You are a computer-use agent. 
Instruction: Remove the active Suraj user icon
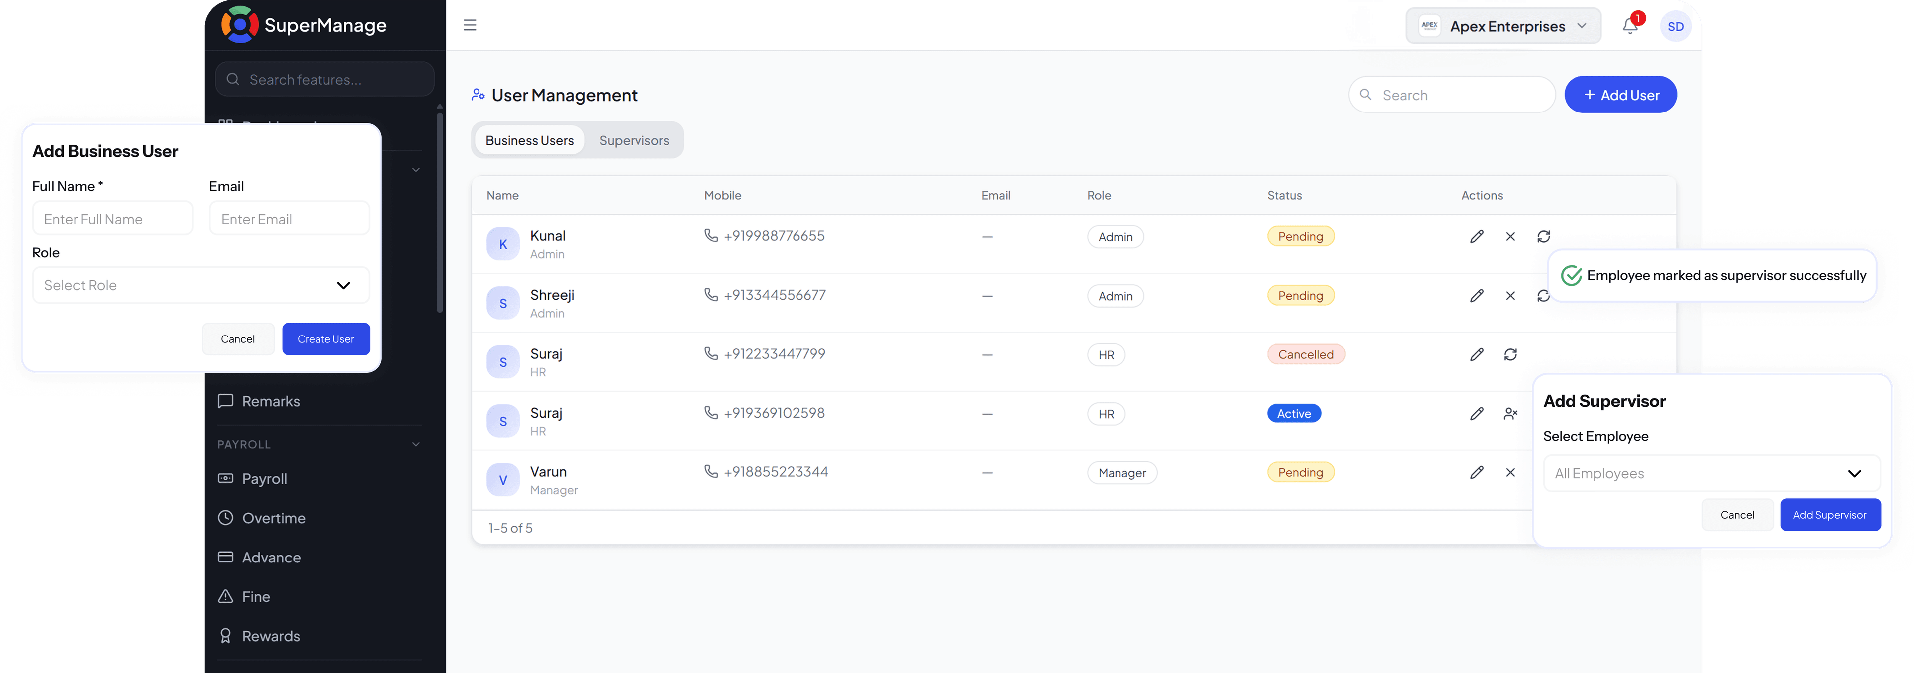(x=1510, y=413)
